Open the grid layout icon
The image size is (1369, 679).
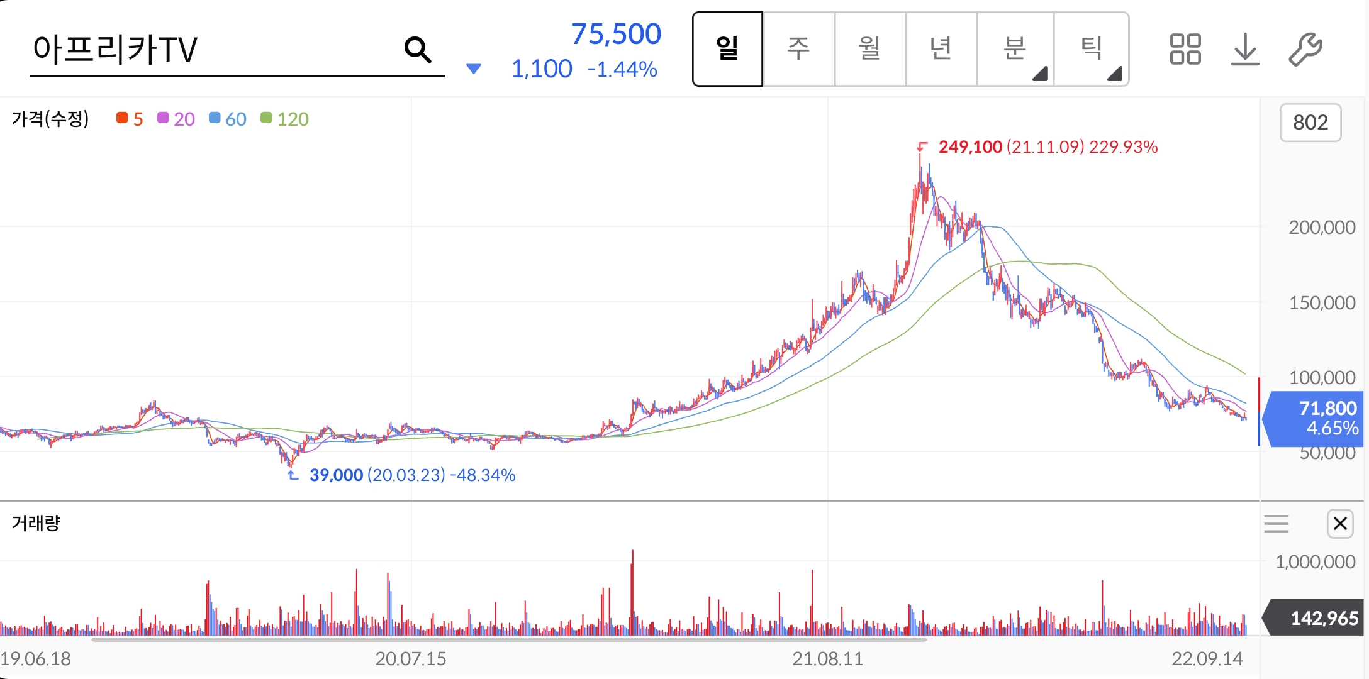click(x=1185, y=50)
